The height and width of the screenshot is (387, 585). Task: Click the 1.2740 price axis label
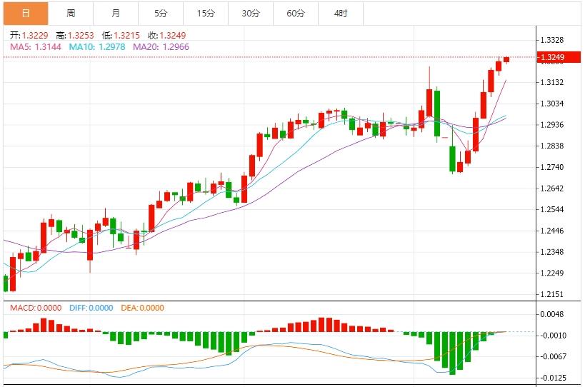pos(552,167)
